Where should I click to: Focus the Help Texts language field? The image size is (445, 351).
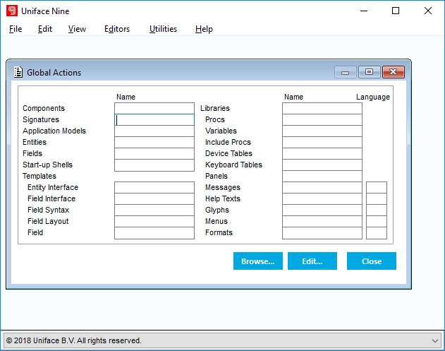(377, 199)
